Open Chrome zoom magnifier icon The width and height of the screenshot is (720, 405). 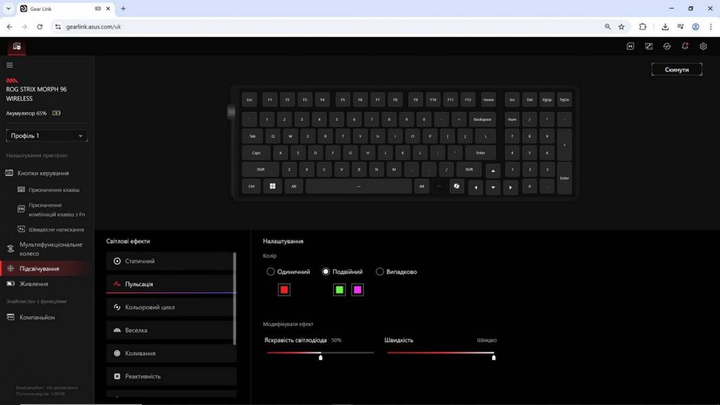(x=608, y=26)
